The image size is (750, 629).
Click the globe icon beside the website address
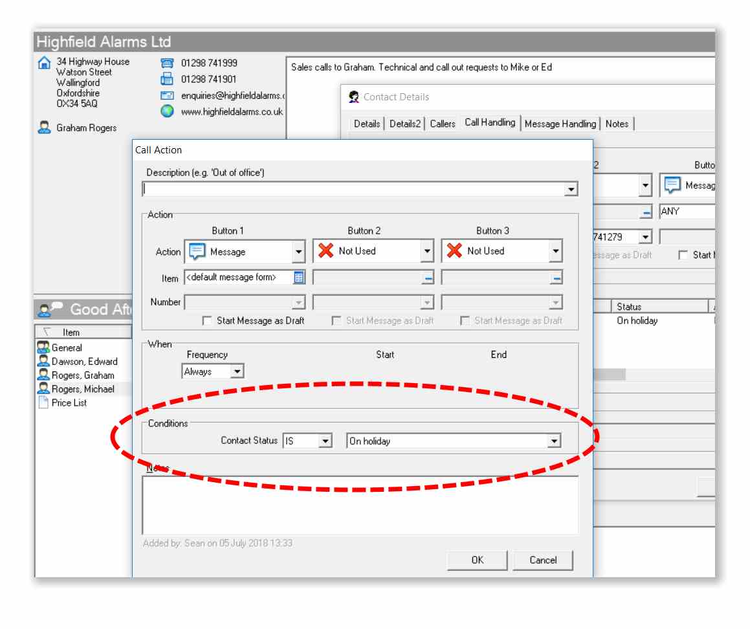pos(167,111)
